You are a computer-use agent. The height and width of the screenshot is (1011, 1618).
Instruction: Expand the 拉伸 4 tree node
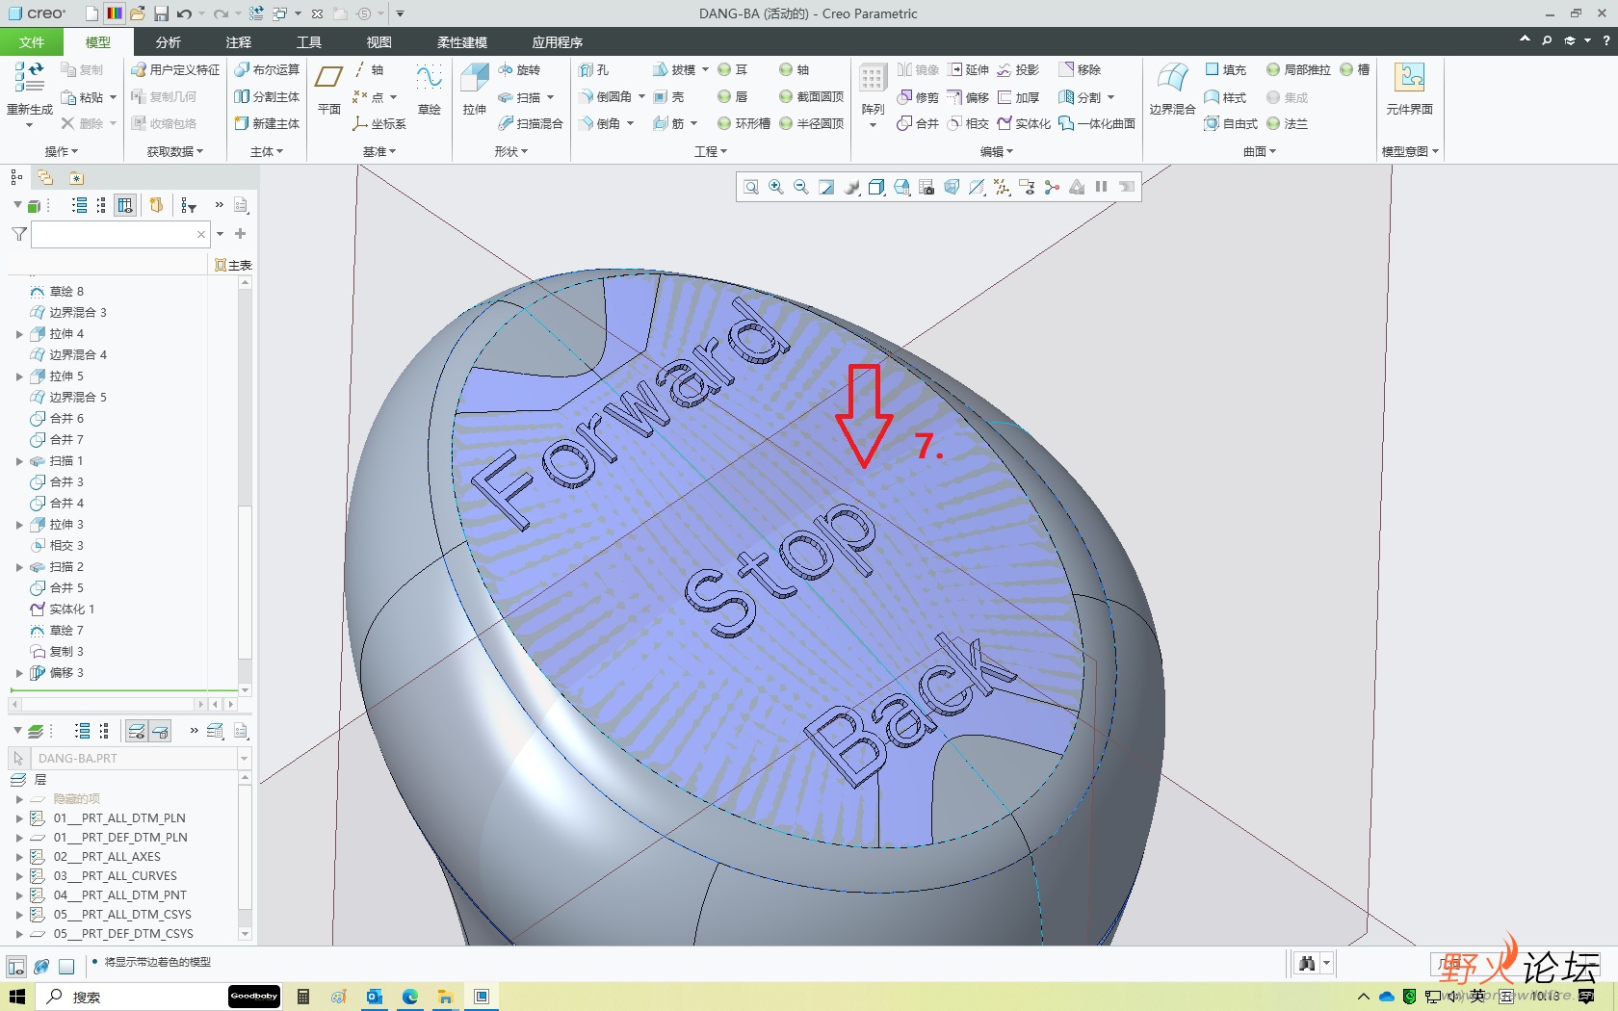click(x=19, y=334)
